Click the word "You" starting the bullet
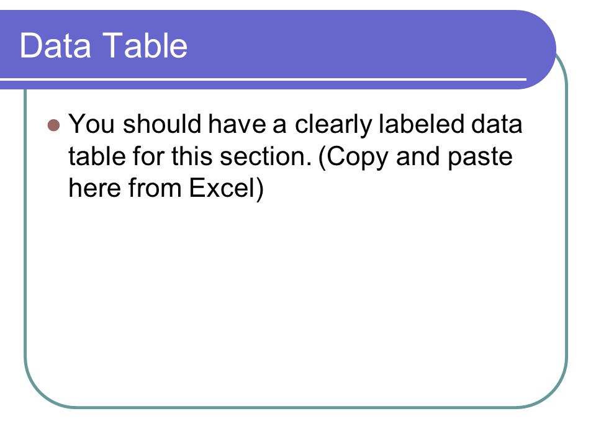The image size is (596, 447). tap(92, 124)
